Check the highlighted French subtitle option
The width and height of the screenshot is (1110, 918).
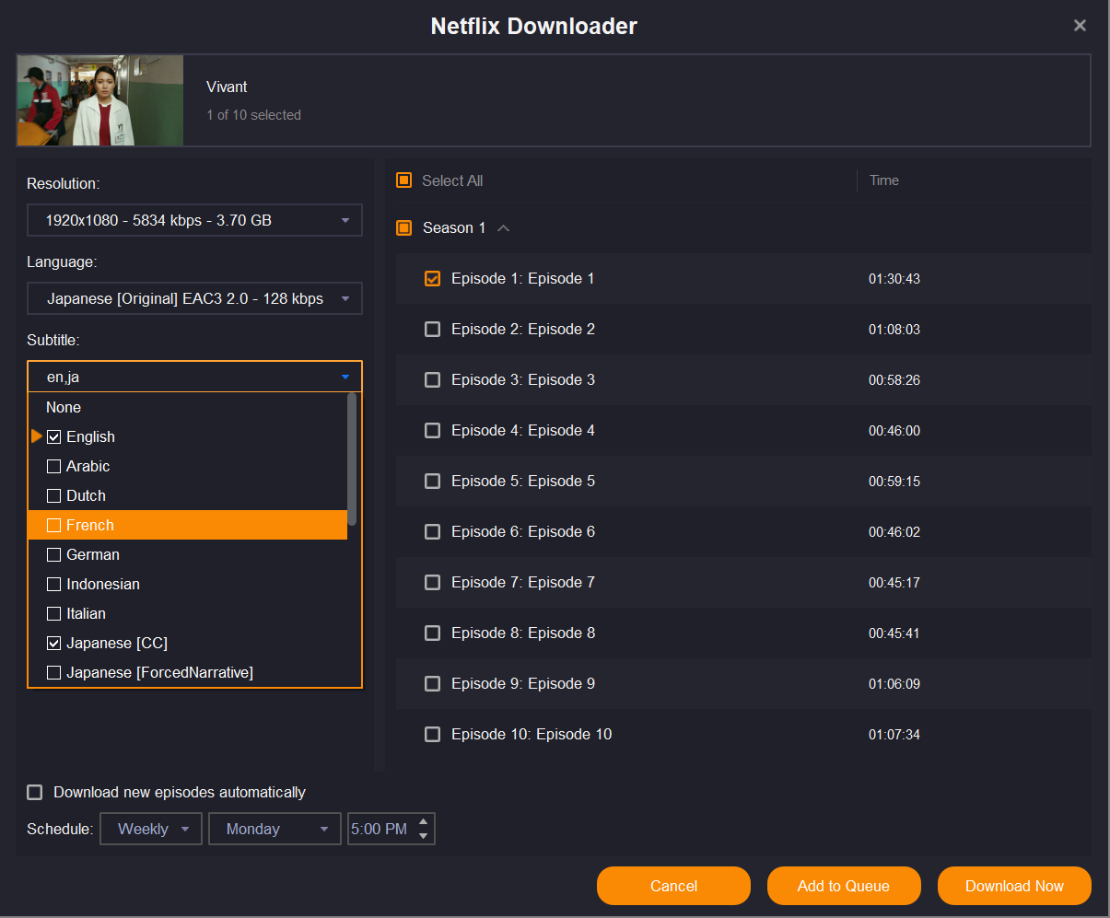point(53,525)
